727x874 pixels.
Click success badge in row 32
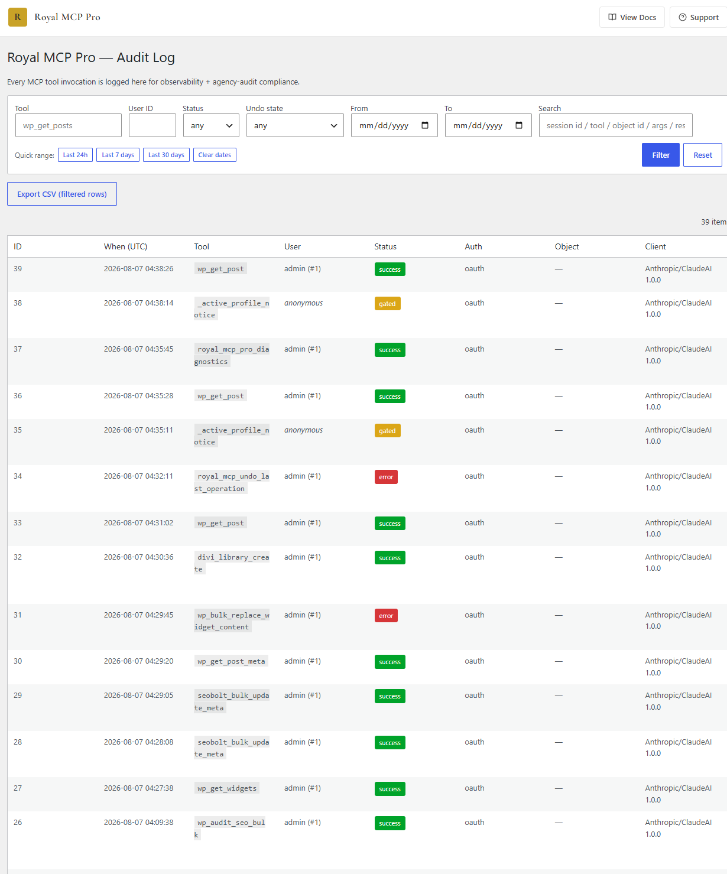point(390,558)
